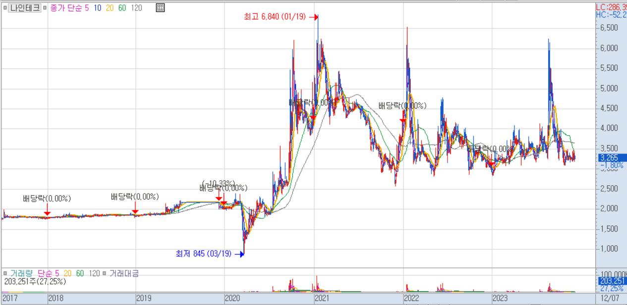The width and height of the screenshot is (627, 305).
Task: Jump to 2017 on the time axis
Action: pos(9,299)
